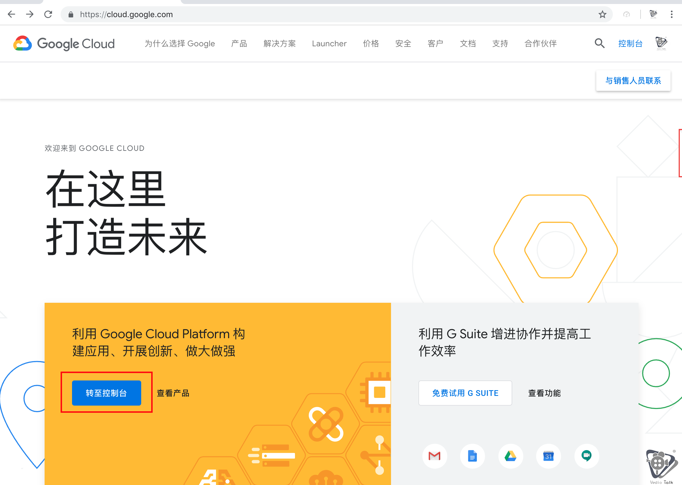Open search with the magnifier icon
The width and height of the screenshot is (682, 485).
599,43
